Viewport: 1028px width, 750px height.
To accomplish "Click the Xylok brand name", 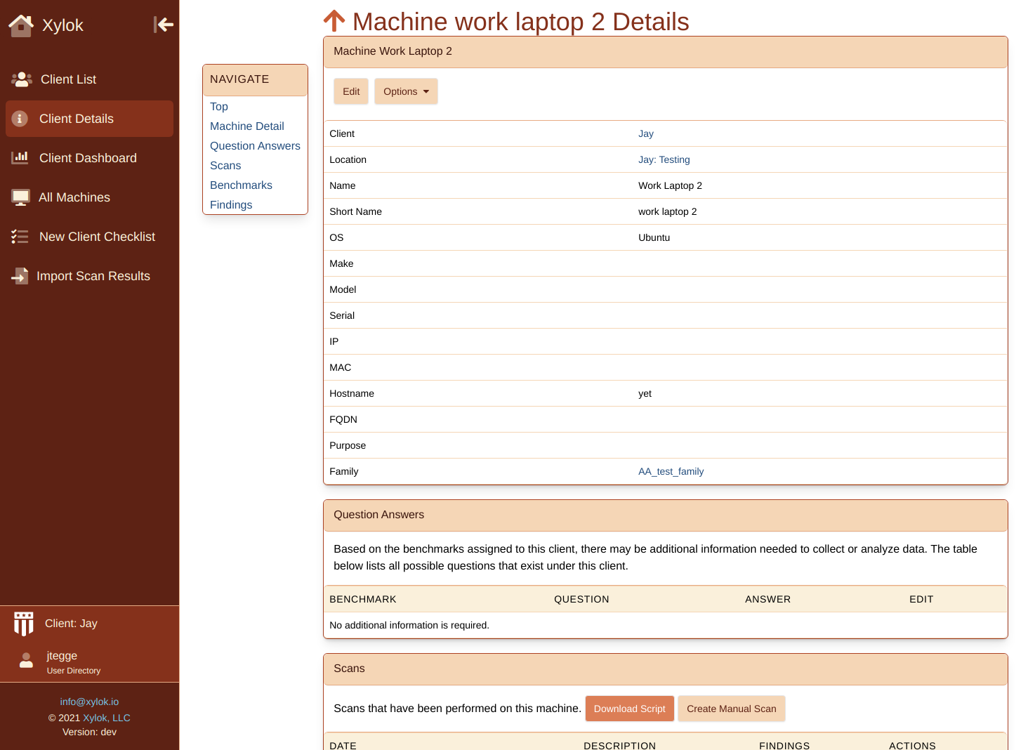I will point(62,25).
